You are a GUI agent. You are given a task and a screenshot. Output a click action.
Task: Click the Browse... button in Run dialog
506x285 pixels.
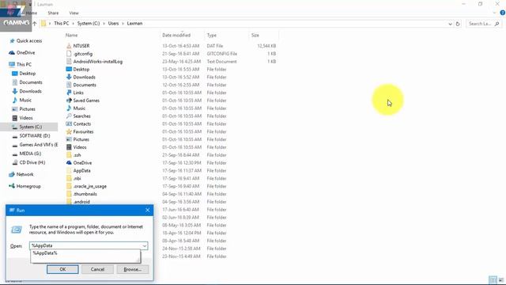[x=132, y=269]
